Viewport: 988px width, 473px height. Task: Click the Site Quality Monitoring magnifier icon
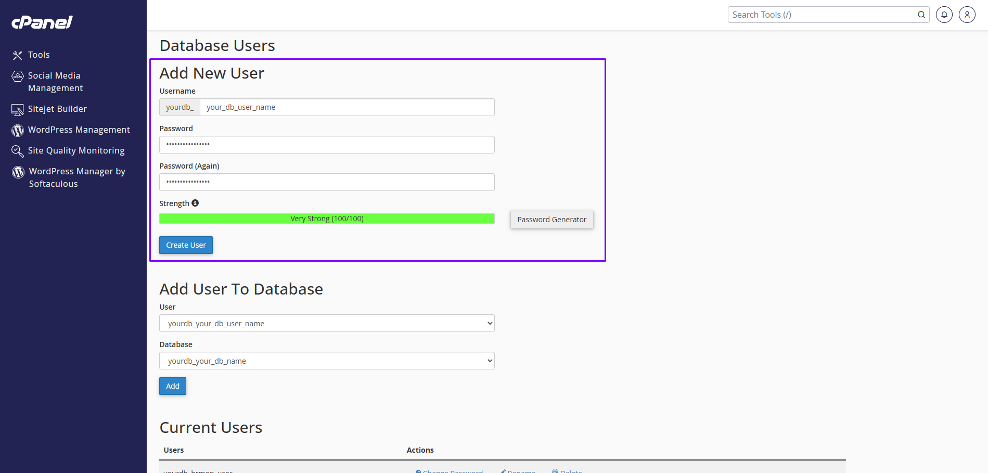point(18,151)
